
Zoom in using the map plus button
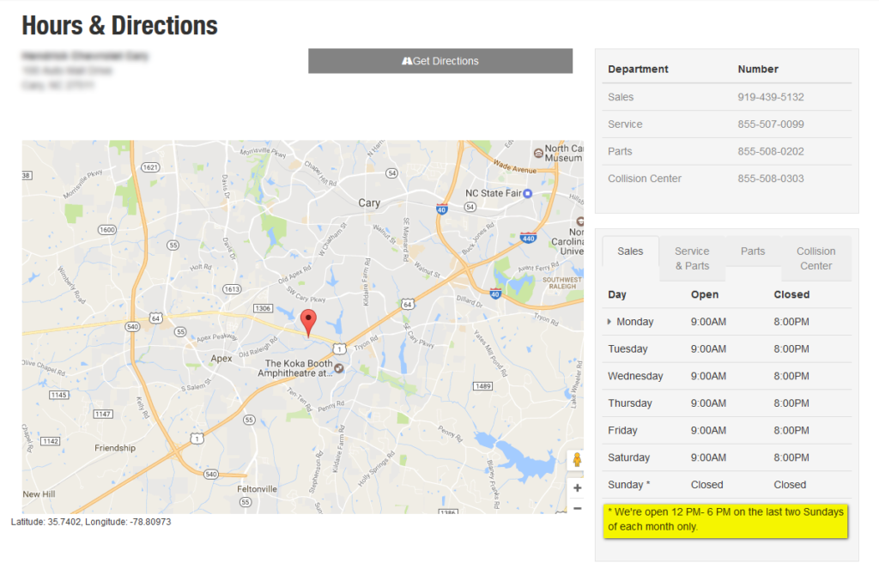[577, 487]
